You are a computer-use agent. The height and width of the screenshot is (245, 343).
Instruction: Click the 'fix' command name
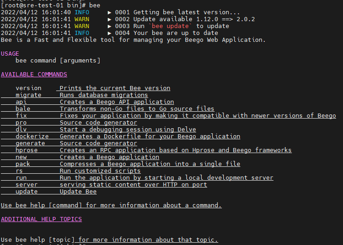click(x=21, y=115)
